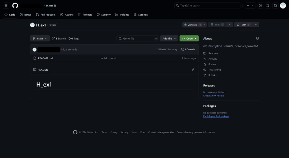Expand the Unwatch notifications dropdown arrow
Screen dimensions: 289x158
[x=204, y=25]
